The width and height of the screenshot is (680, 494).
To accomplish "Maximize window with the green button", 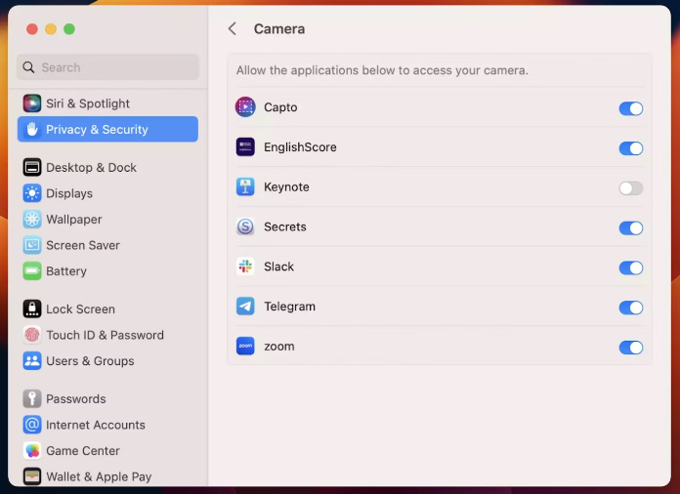I will 69,29.
